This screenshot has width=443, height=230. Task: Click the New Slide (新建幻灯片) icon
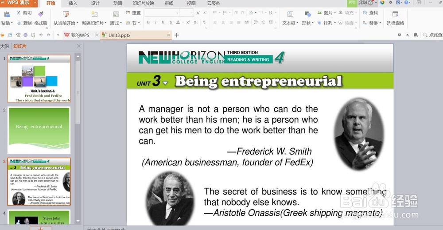click(94, 14)
